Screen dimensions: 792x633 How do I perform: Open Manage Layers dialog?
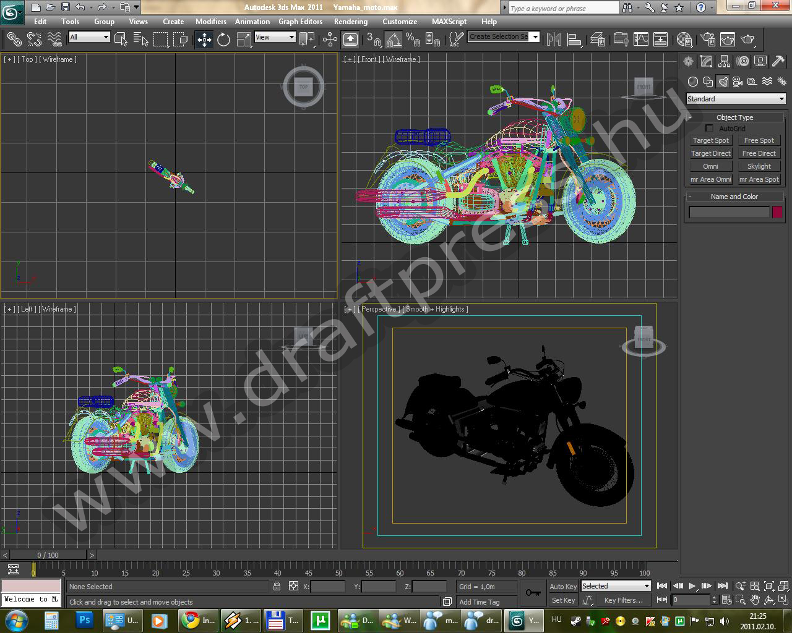pos(598,40)
